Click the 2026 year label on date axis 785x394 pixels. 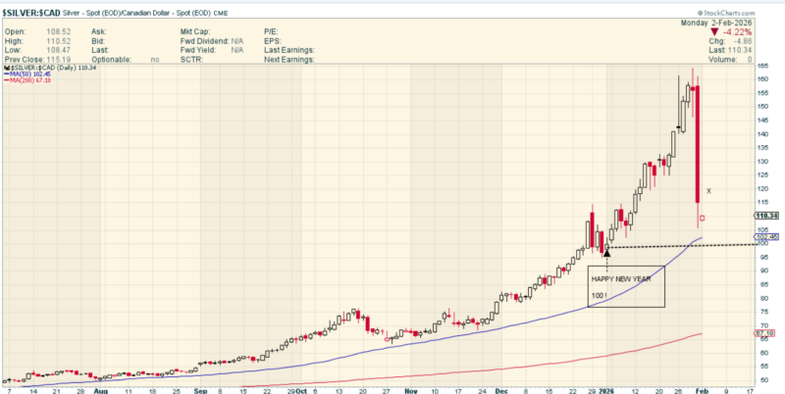pyautogui.click(x=607, y=388)
